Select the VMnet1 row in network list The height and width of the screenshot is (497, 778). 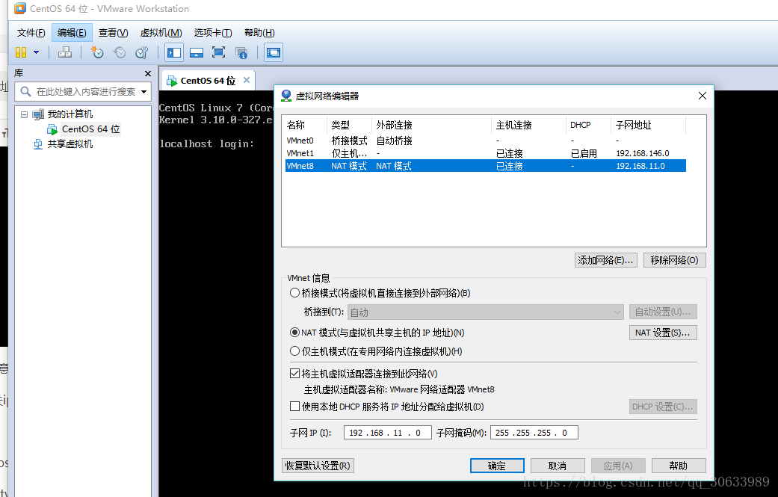(x=485, y=153)
